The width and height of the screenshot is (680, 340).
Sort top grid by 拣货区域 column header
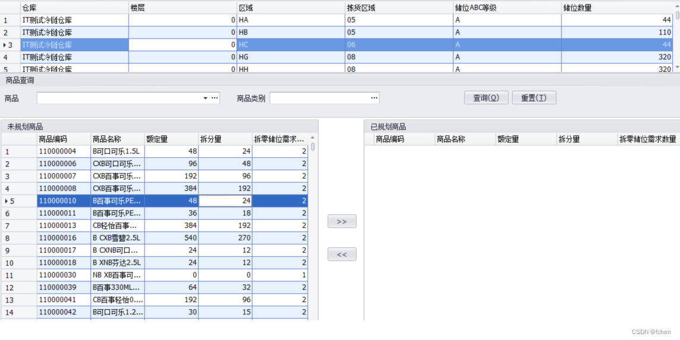click(x=399, y=7)
